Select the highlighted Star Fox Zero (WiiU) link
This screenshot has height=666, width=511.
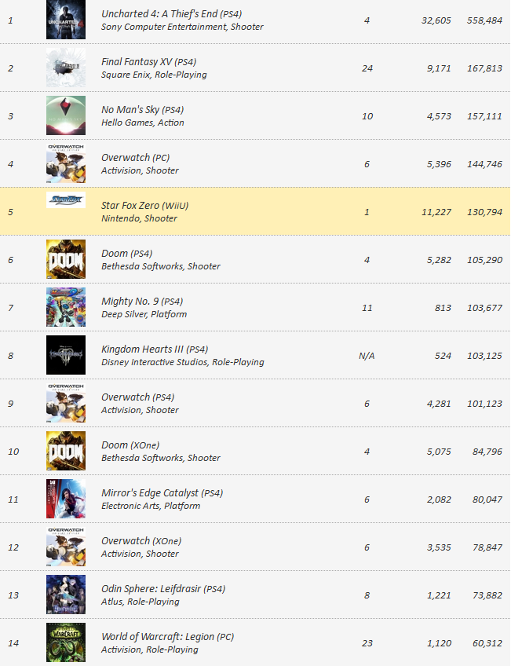pos(144,206)
